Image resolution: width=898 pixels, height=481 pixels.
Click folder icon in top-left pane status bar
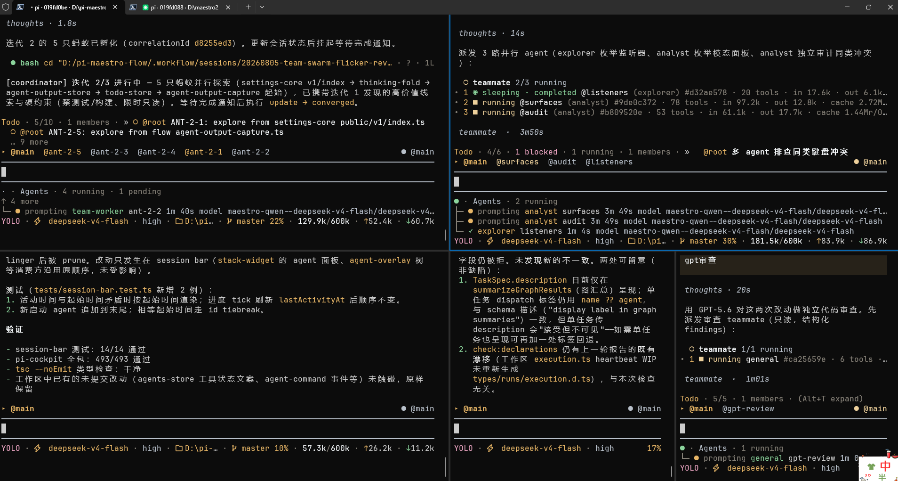tap(179, 221)
